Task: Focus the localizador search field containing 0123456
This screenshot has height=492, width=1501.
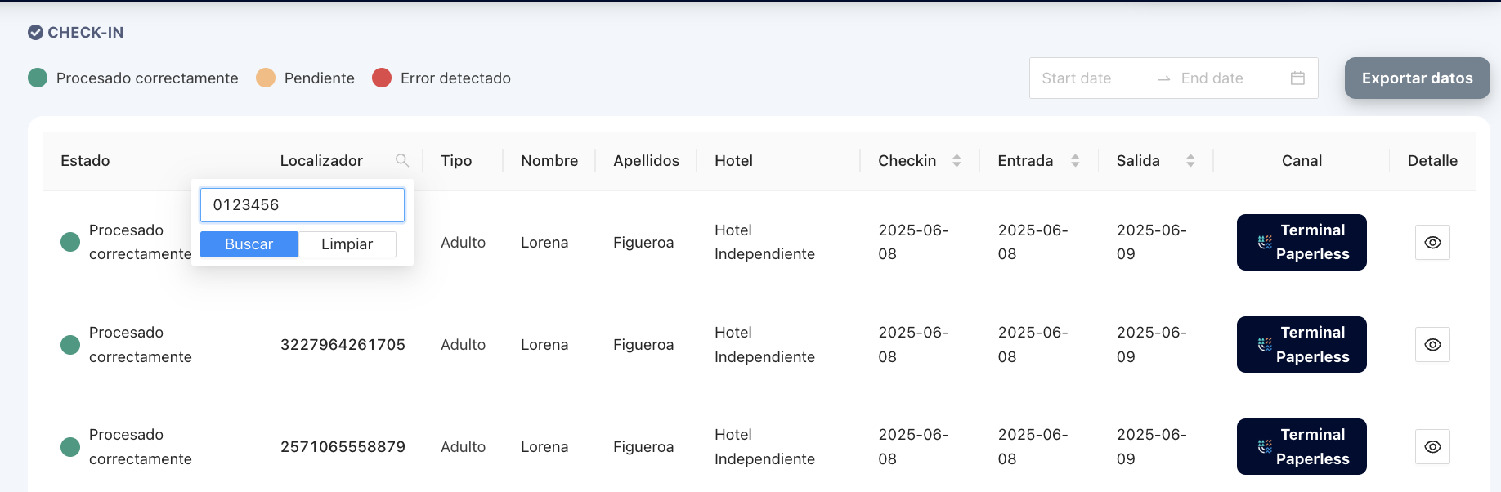Action: click(x=302, y=205)
